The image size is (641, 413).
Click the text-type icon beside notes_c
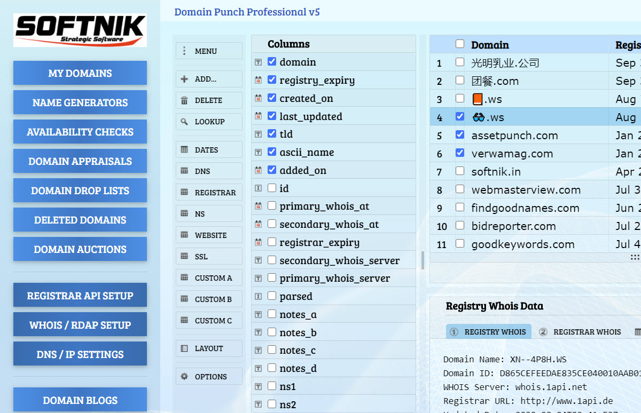[259, 350]
